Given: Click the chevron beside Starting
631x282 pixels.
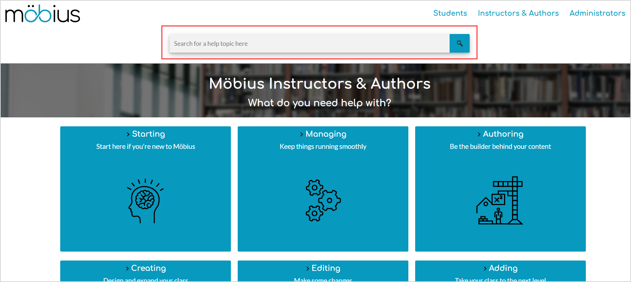Looking at the screenshot, I should click(x=128, y=134).
